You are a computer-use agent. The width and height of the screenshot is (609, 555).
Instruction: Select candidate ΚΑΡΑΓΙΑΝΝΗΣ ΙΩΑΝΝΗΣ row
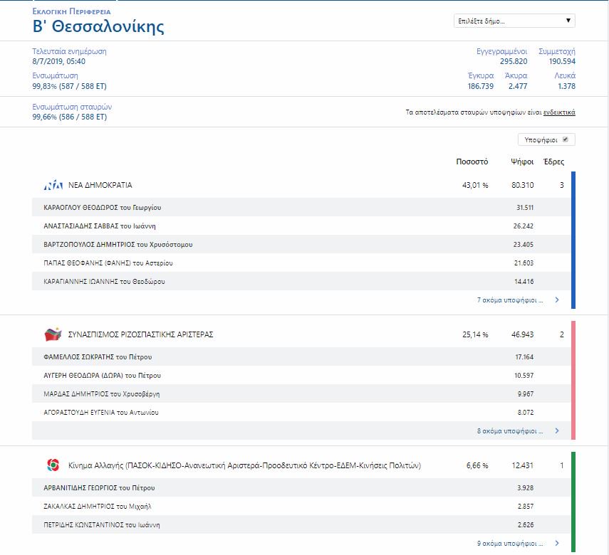[x=301, y=281]
